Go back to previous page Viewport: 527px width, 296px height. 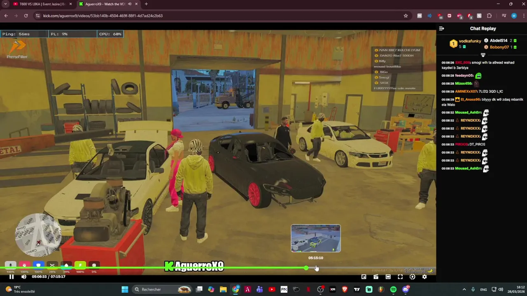point(6,16)
